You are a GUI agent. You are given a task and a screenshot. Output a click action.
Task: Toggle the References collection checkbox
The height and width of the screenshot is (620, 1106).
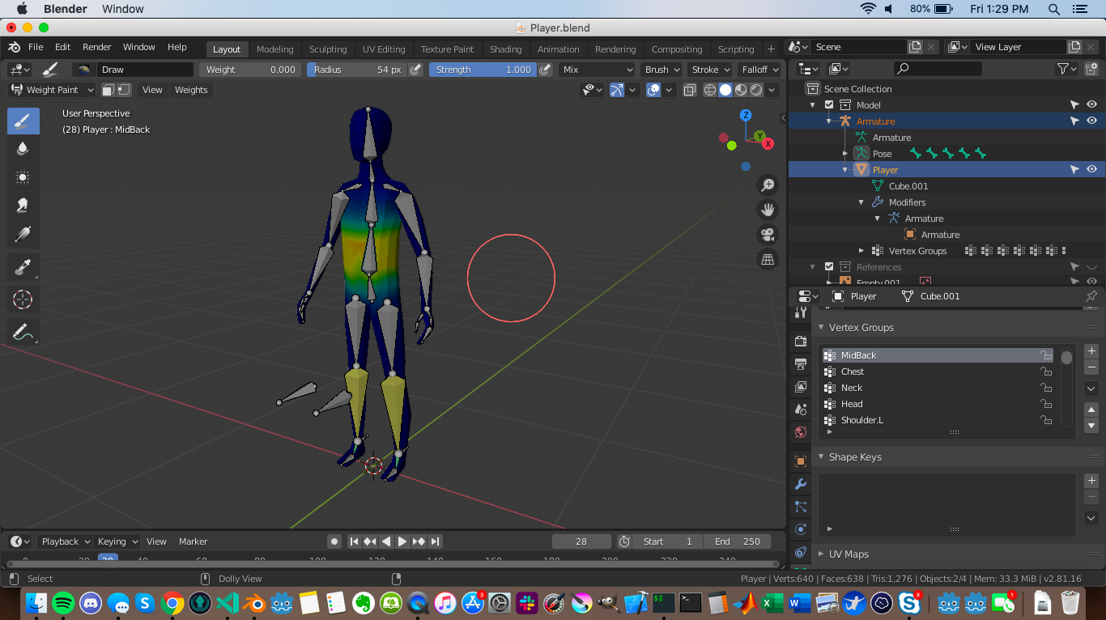coord(829,267)
